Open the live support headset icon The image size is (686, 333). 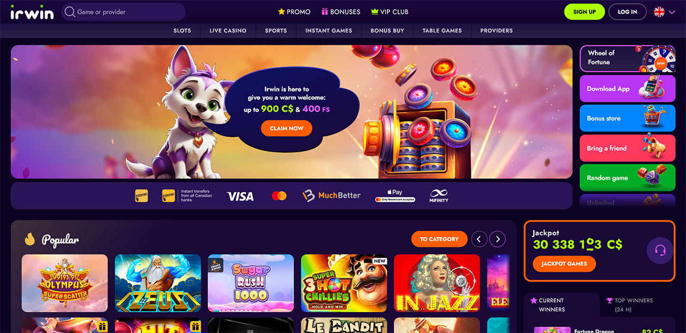[x=660, y=251]
